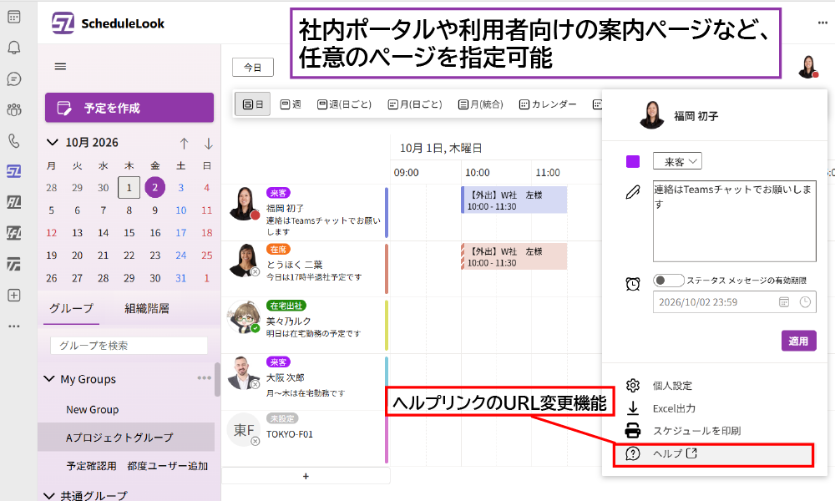Screen dimensions: 835x501
Task: Click the 適用 apply button
Action: (x=798, y=341)
